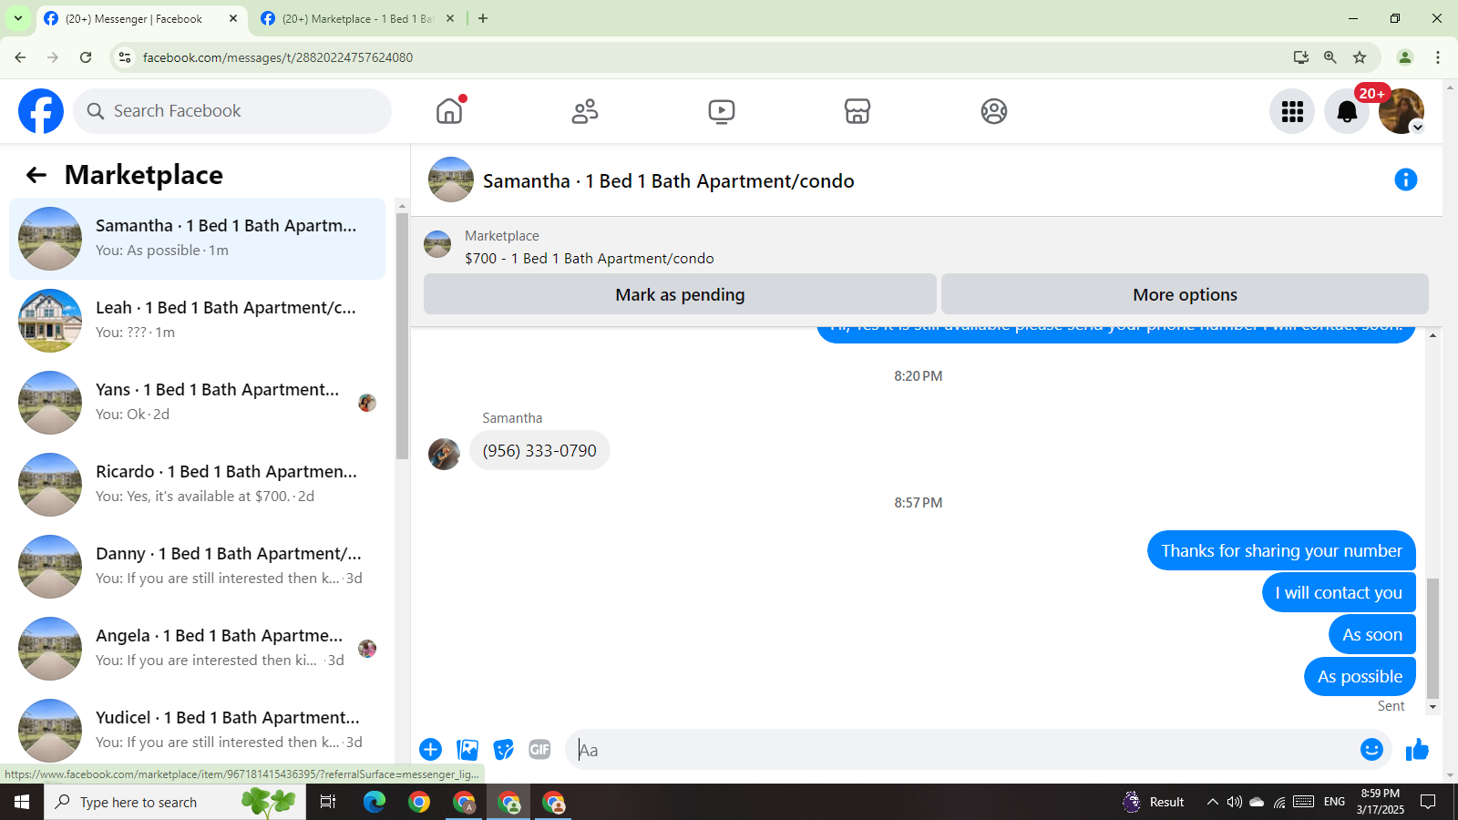The image size is (1458, 820).
Task: Close the Marketplace browser tab
Action: click(450, 18)
